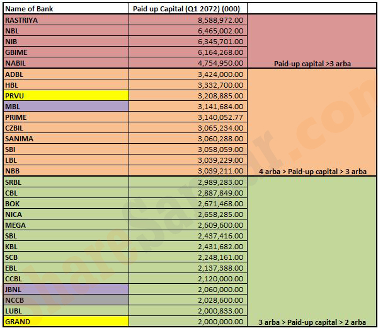The height and width of the screenshot is (328, 378).
Task: Click the value 2,609,600.00
Action: pyautogui.click(x=220, y=225)
